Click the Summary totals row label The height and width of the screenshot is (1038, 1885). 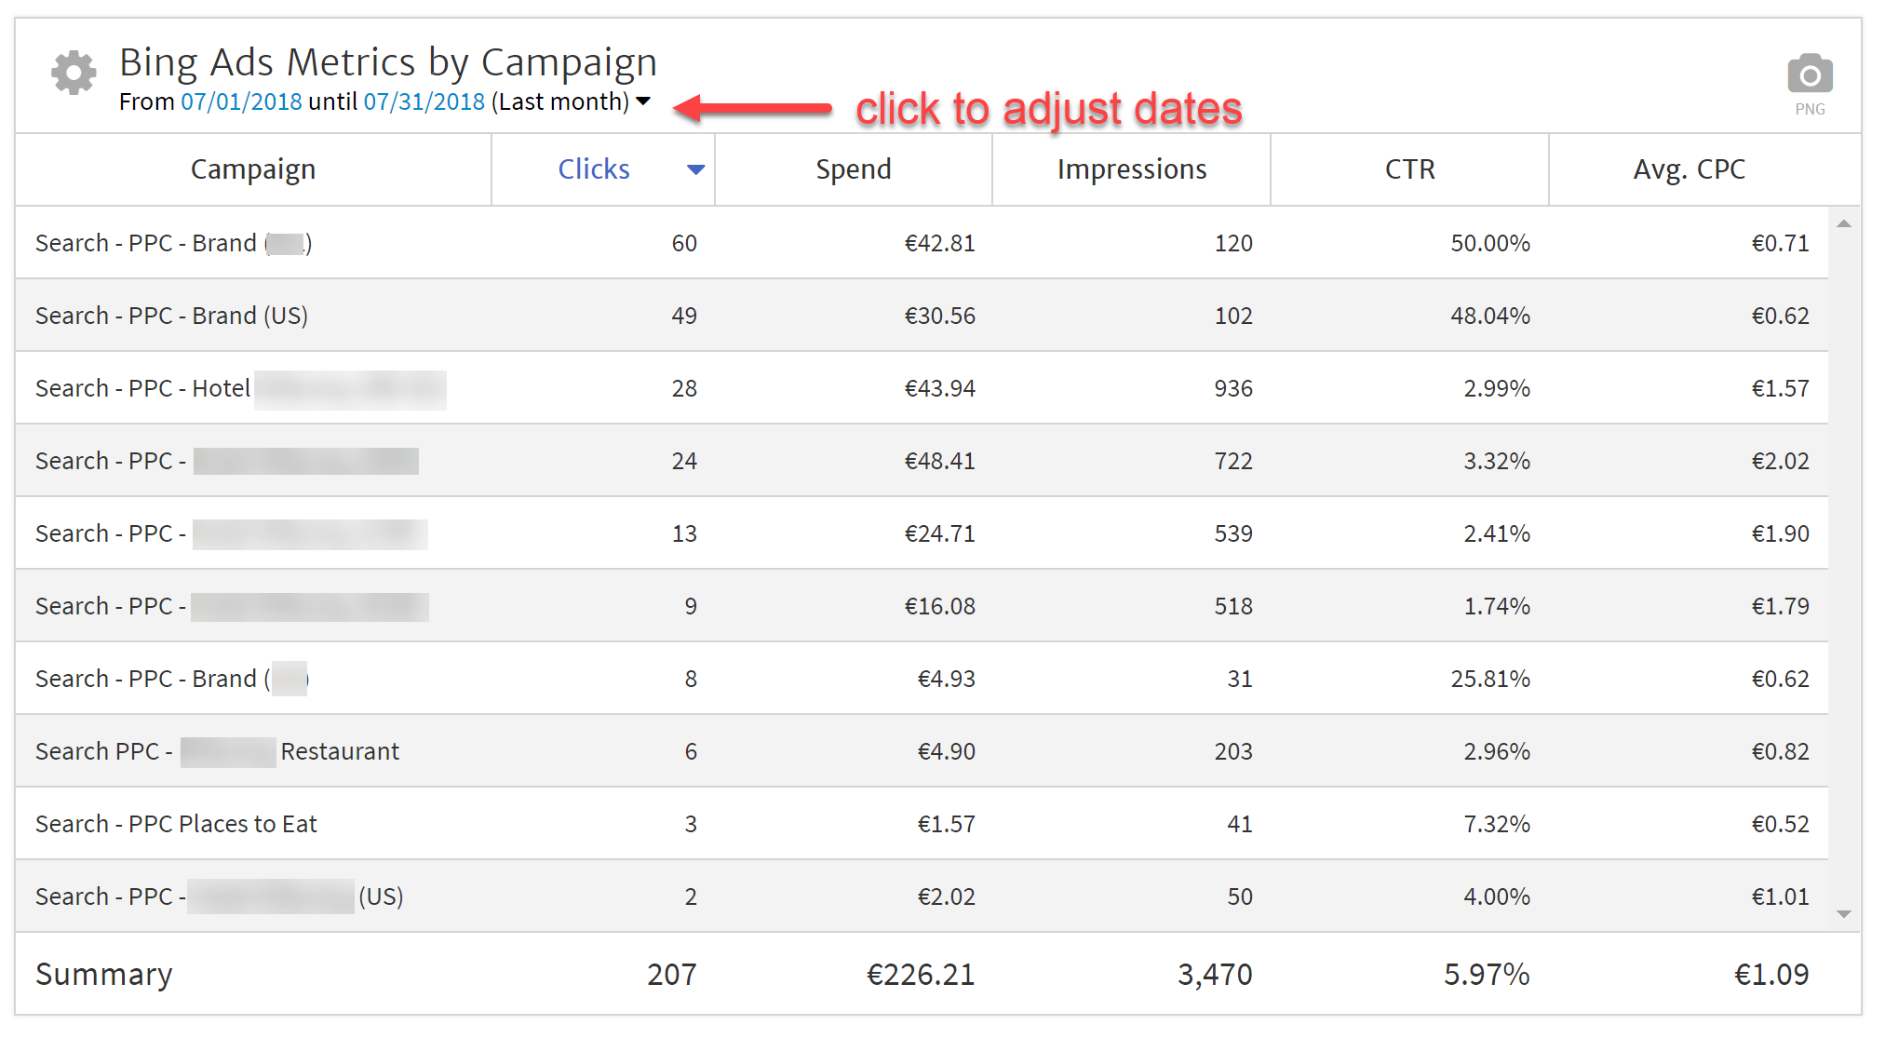click(x=103, y=974)
